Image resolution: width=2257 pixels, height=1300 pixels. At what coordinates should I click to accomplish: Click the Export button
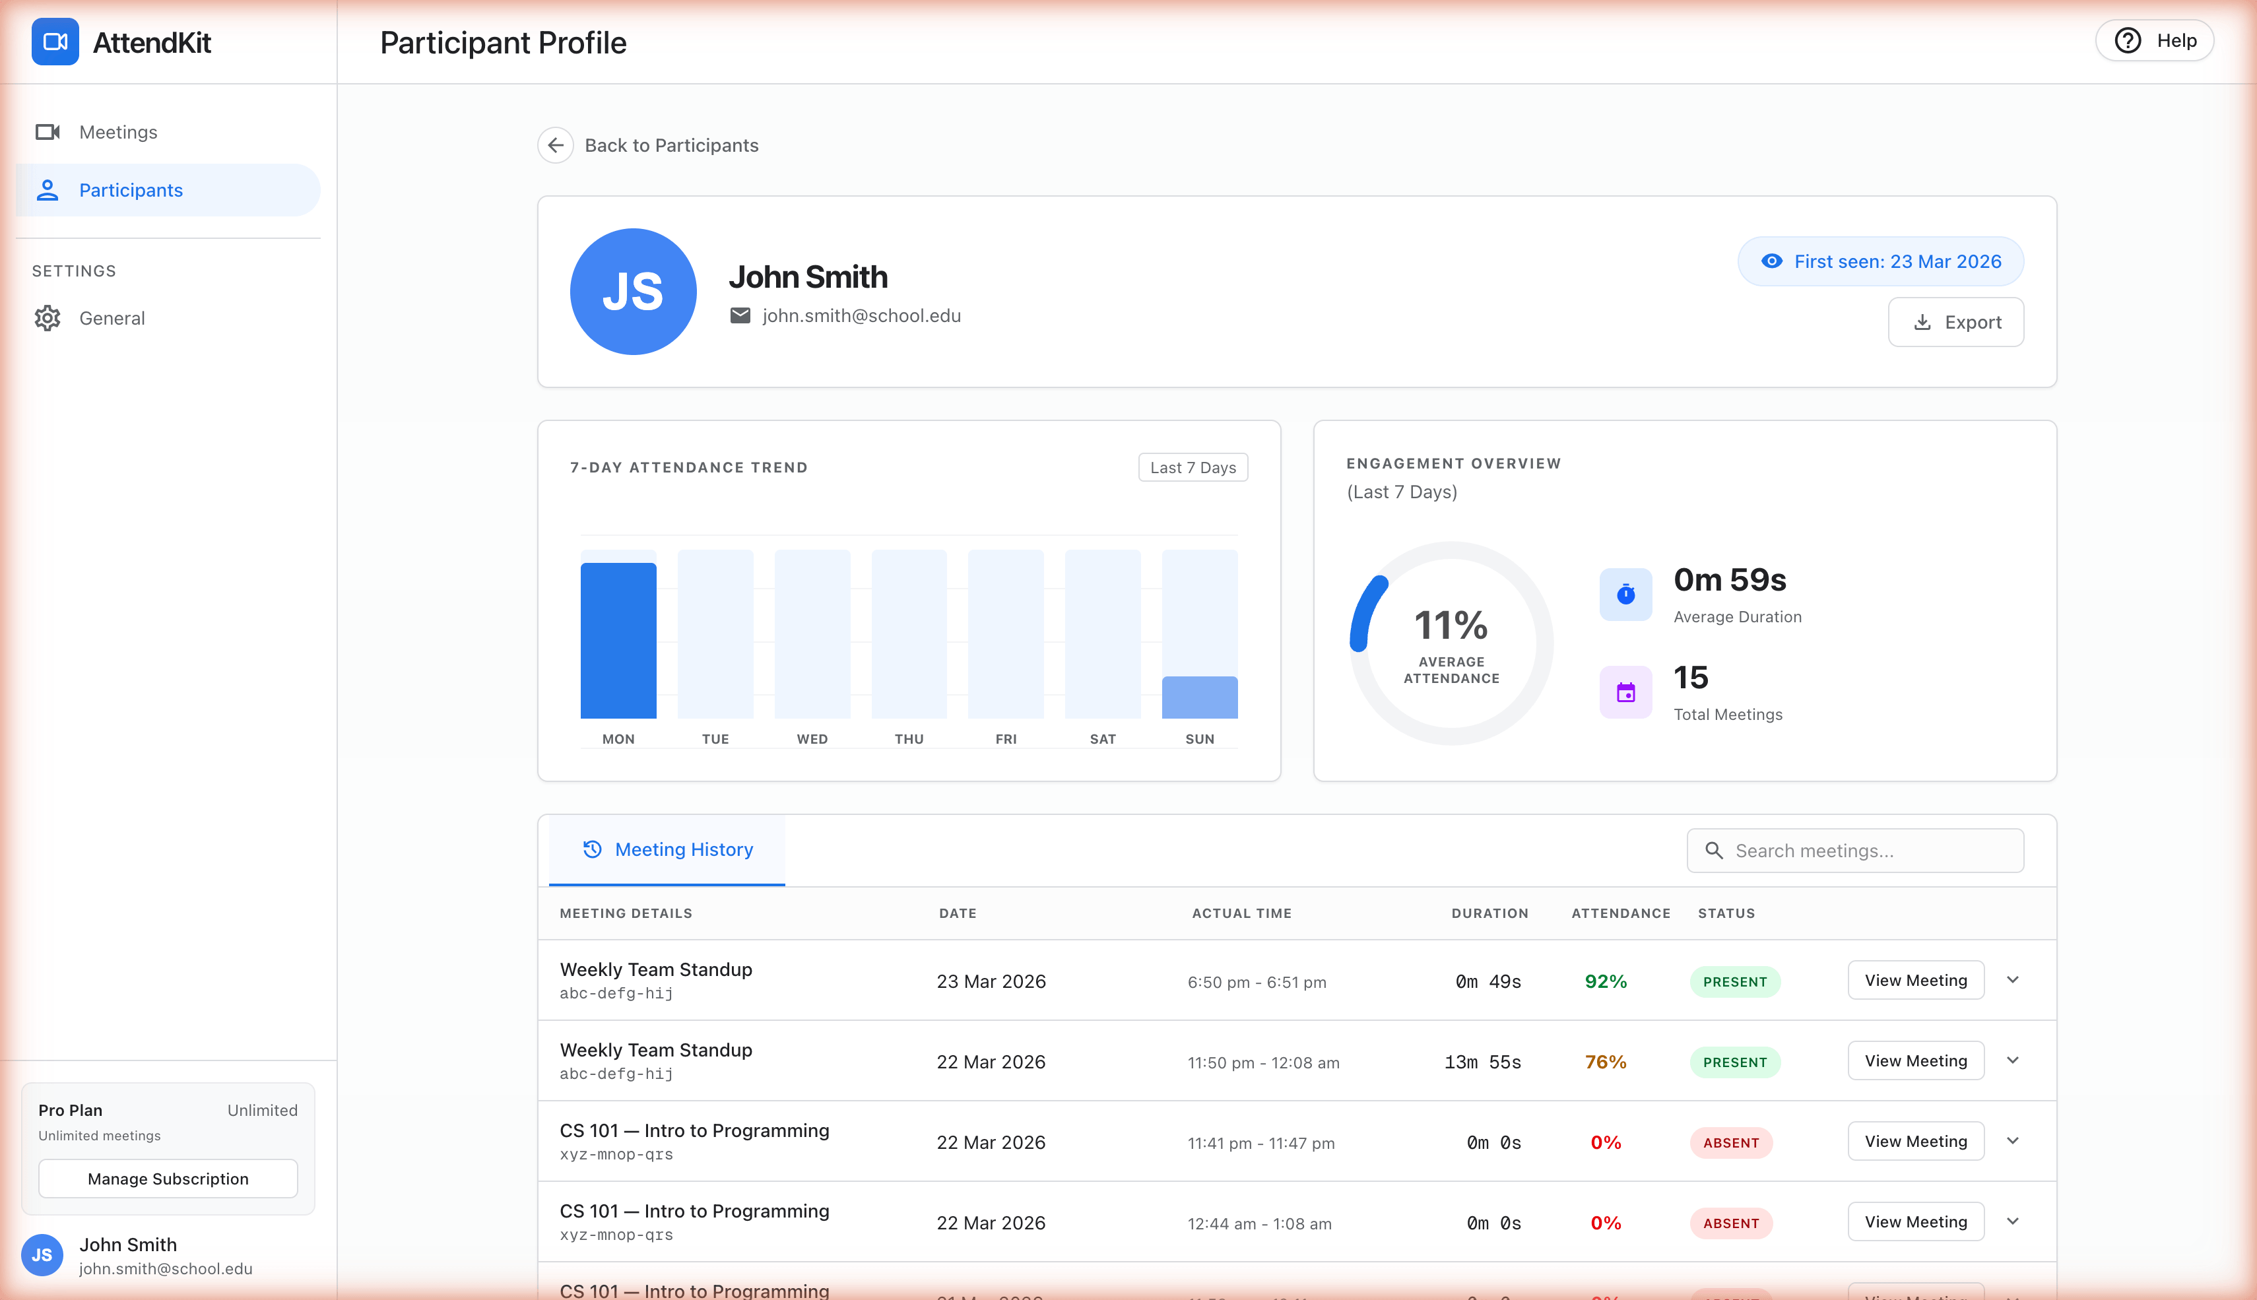point(1955,322)
